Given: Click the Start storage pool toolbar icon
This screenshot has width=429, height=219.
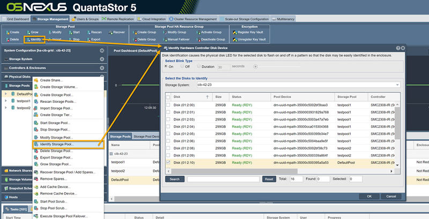Looking at the screenshot, I should coord(71,32).
